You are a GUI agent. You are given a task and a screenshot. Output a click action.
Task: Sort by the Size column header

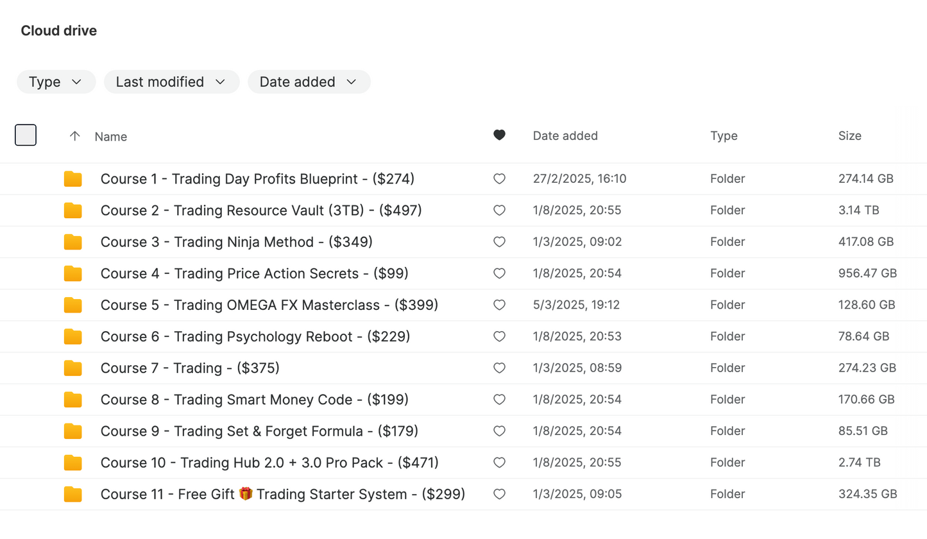tap(849, 136)
